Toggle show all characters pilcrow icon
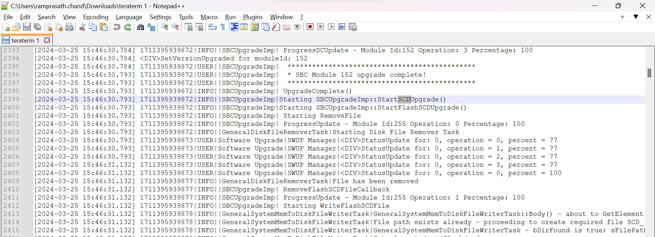The height and width of the screenshot is (237, 655). 223,27
